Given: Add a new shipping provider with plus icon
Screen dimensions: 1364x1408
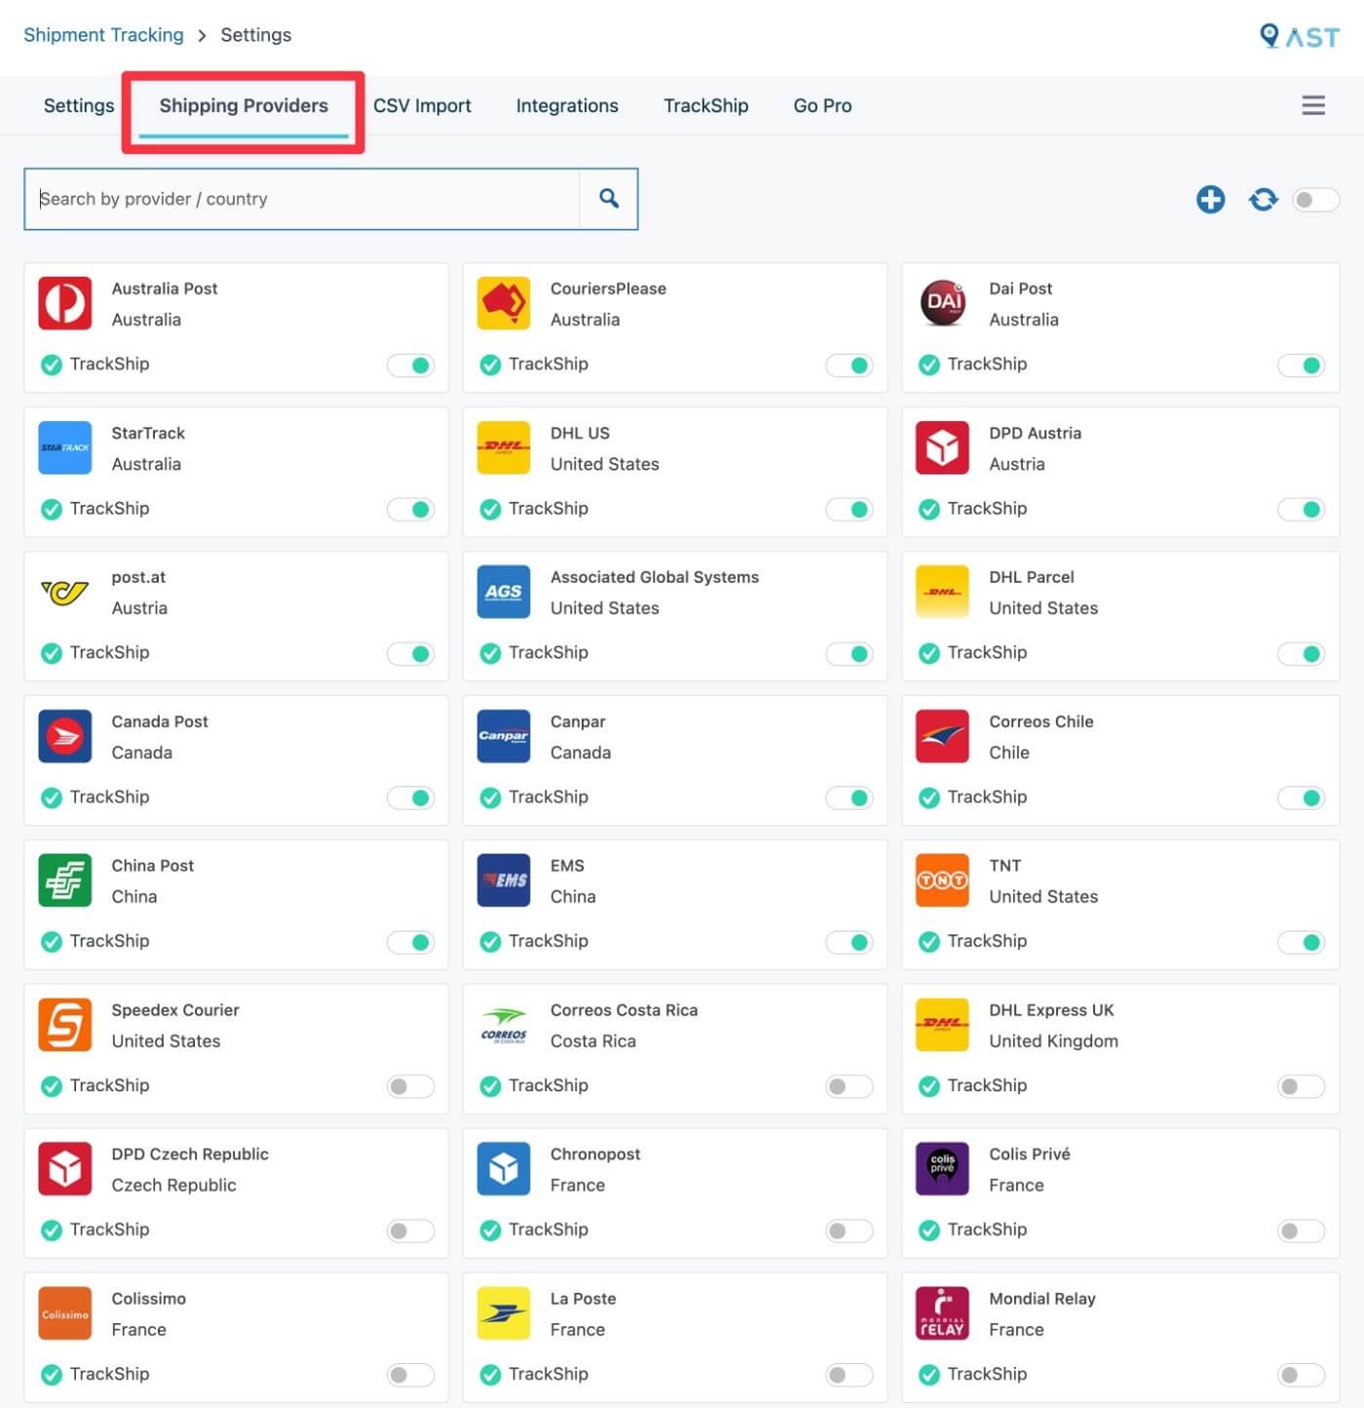Looking at the screenshot, I should pyautogui.click(x=1210, y=200).
